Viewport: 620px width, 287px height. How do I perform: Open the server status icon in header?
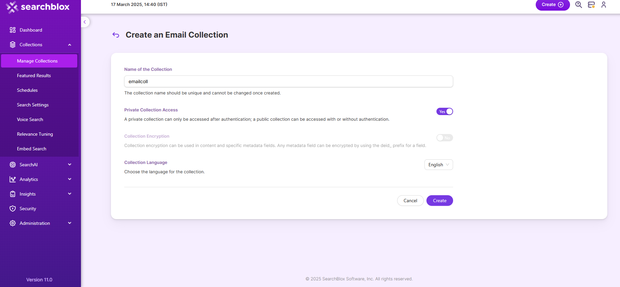pos(591,5)
